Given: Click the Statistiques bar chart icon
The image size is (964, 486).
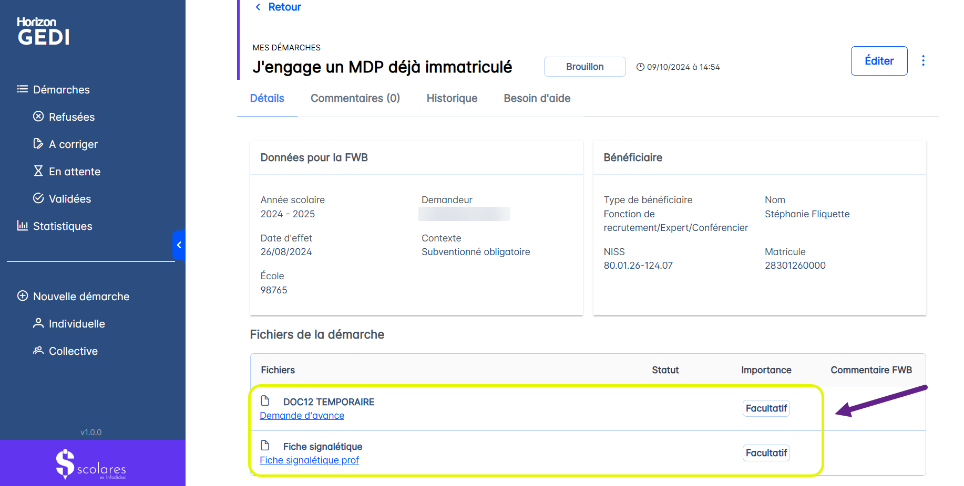Looking at the screenshot, I should point(23,226).
